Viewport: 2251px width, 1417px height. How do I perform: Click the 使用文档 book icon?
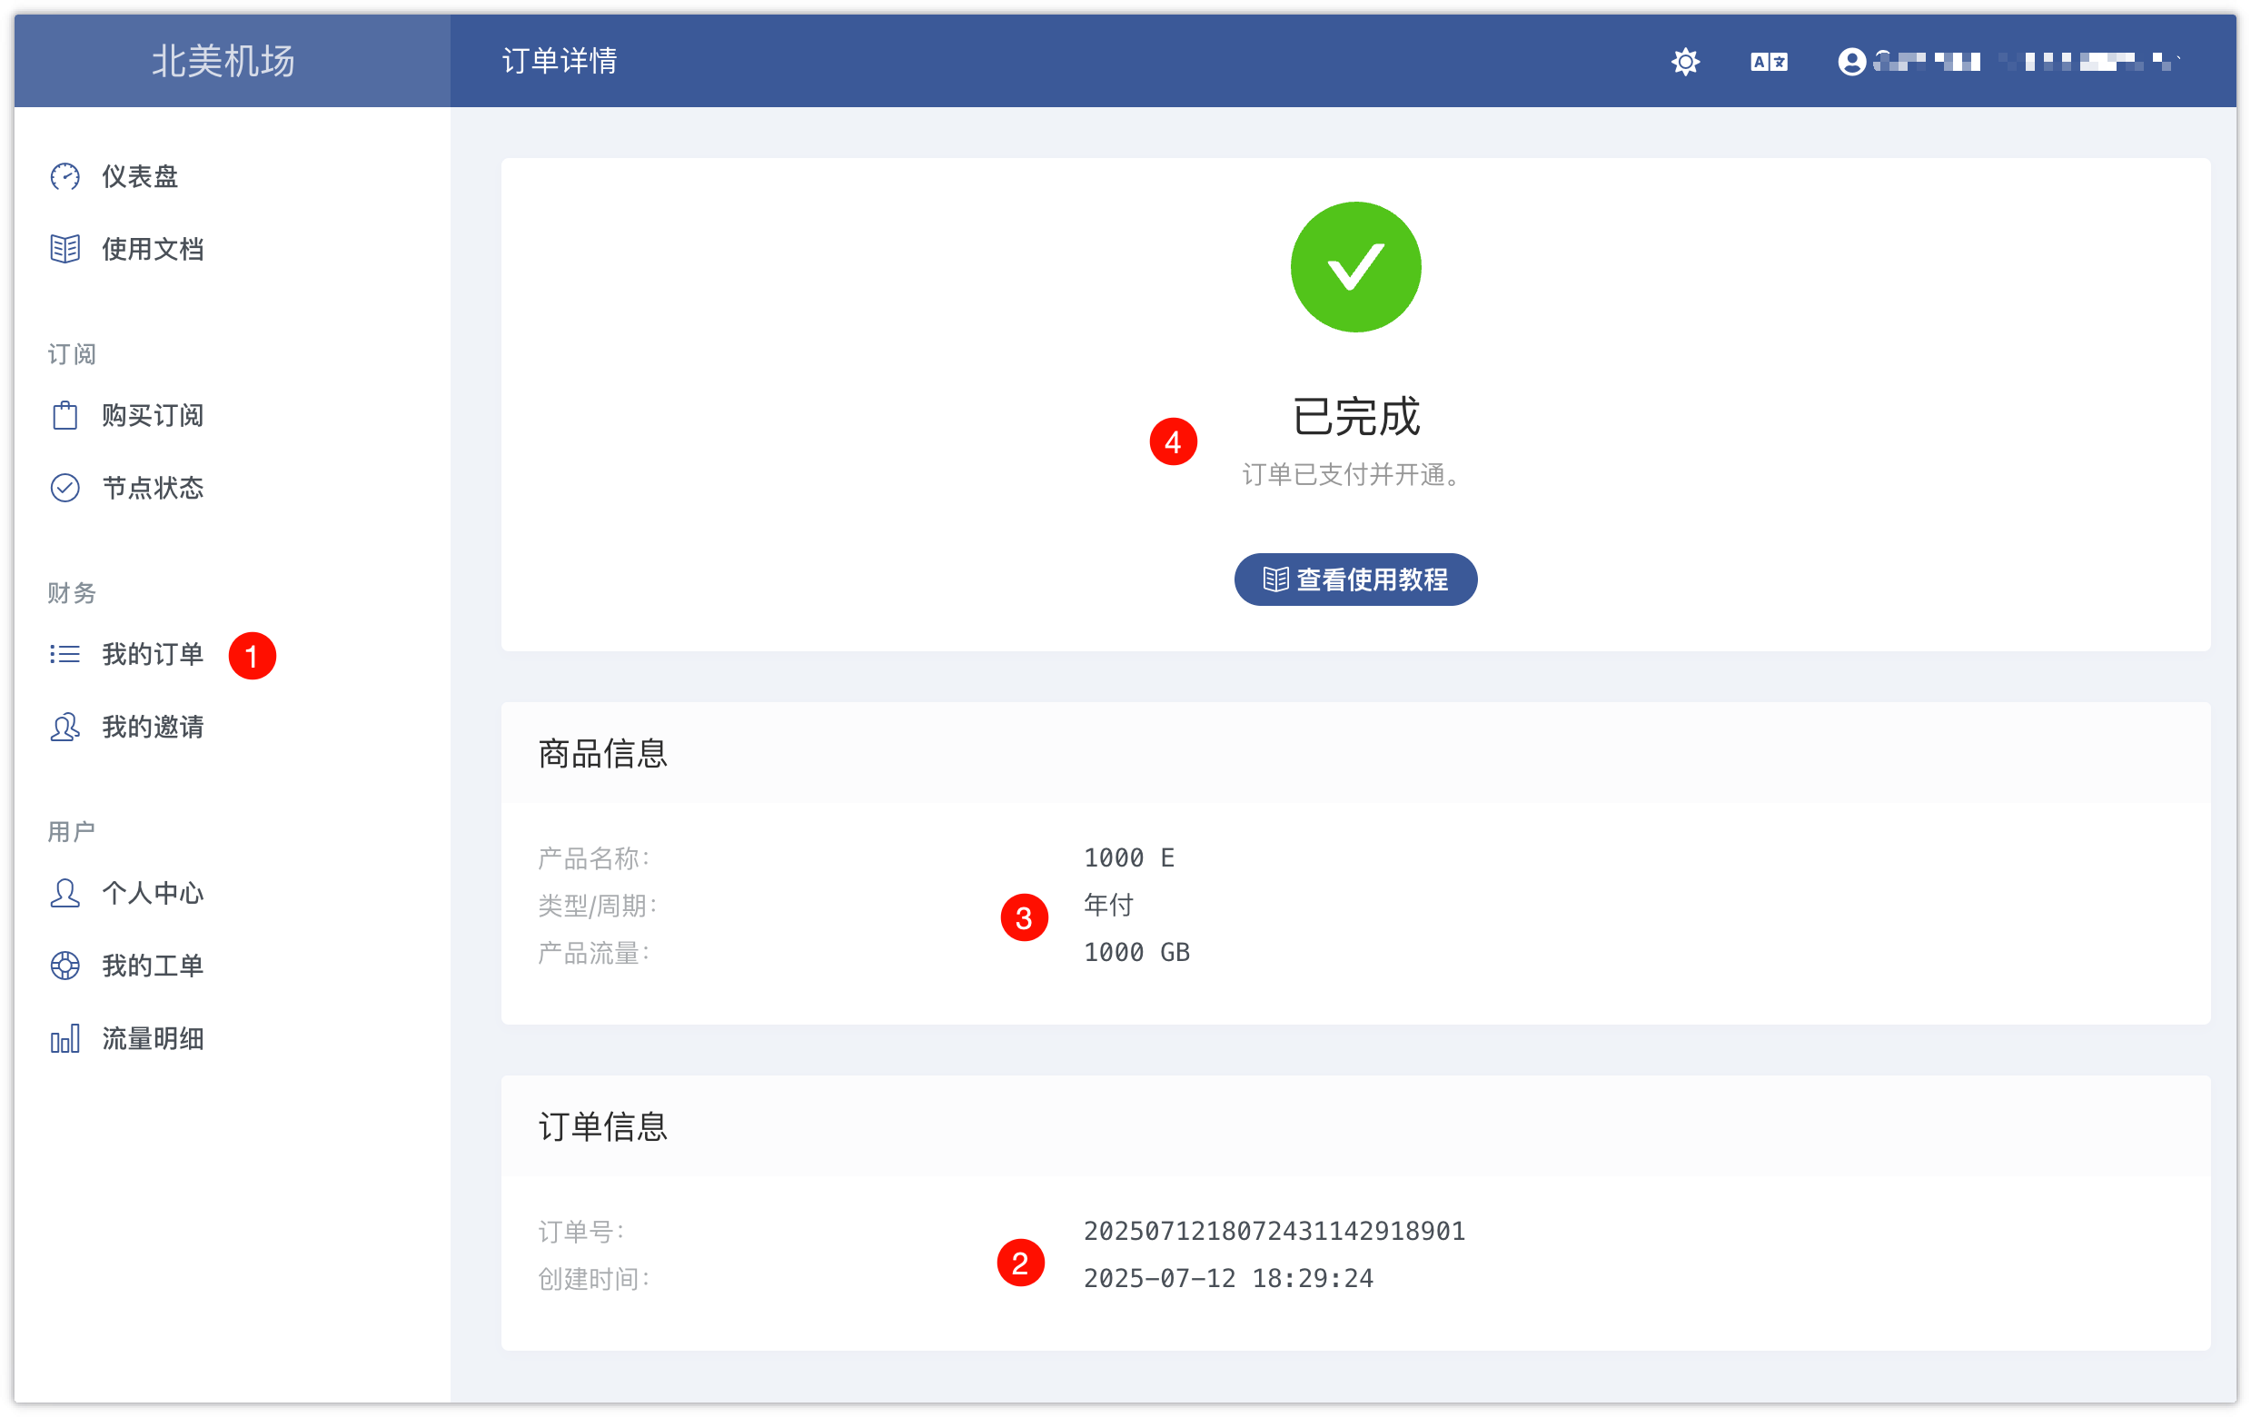[x=64, y=249]
